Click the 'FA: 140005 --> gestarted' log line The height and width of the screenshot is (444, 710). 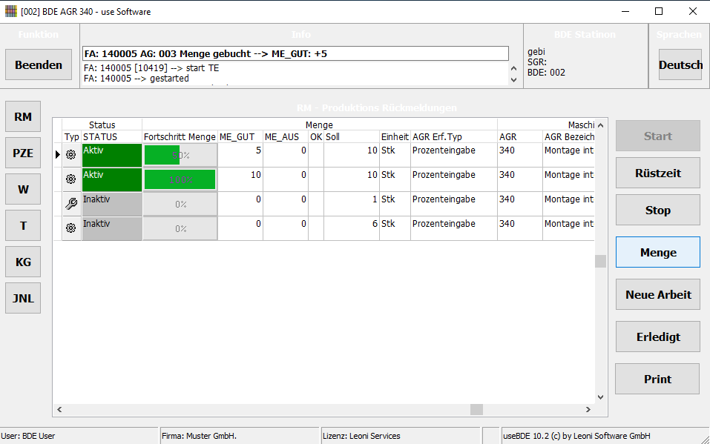pyautogui.click(x=137, y=79)
